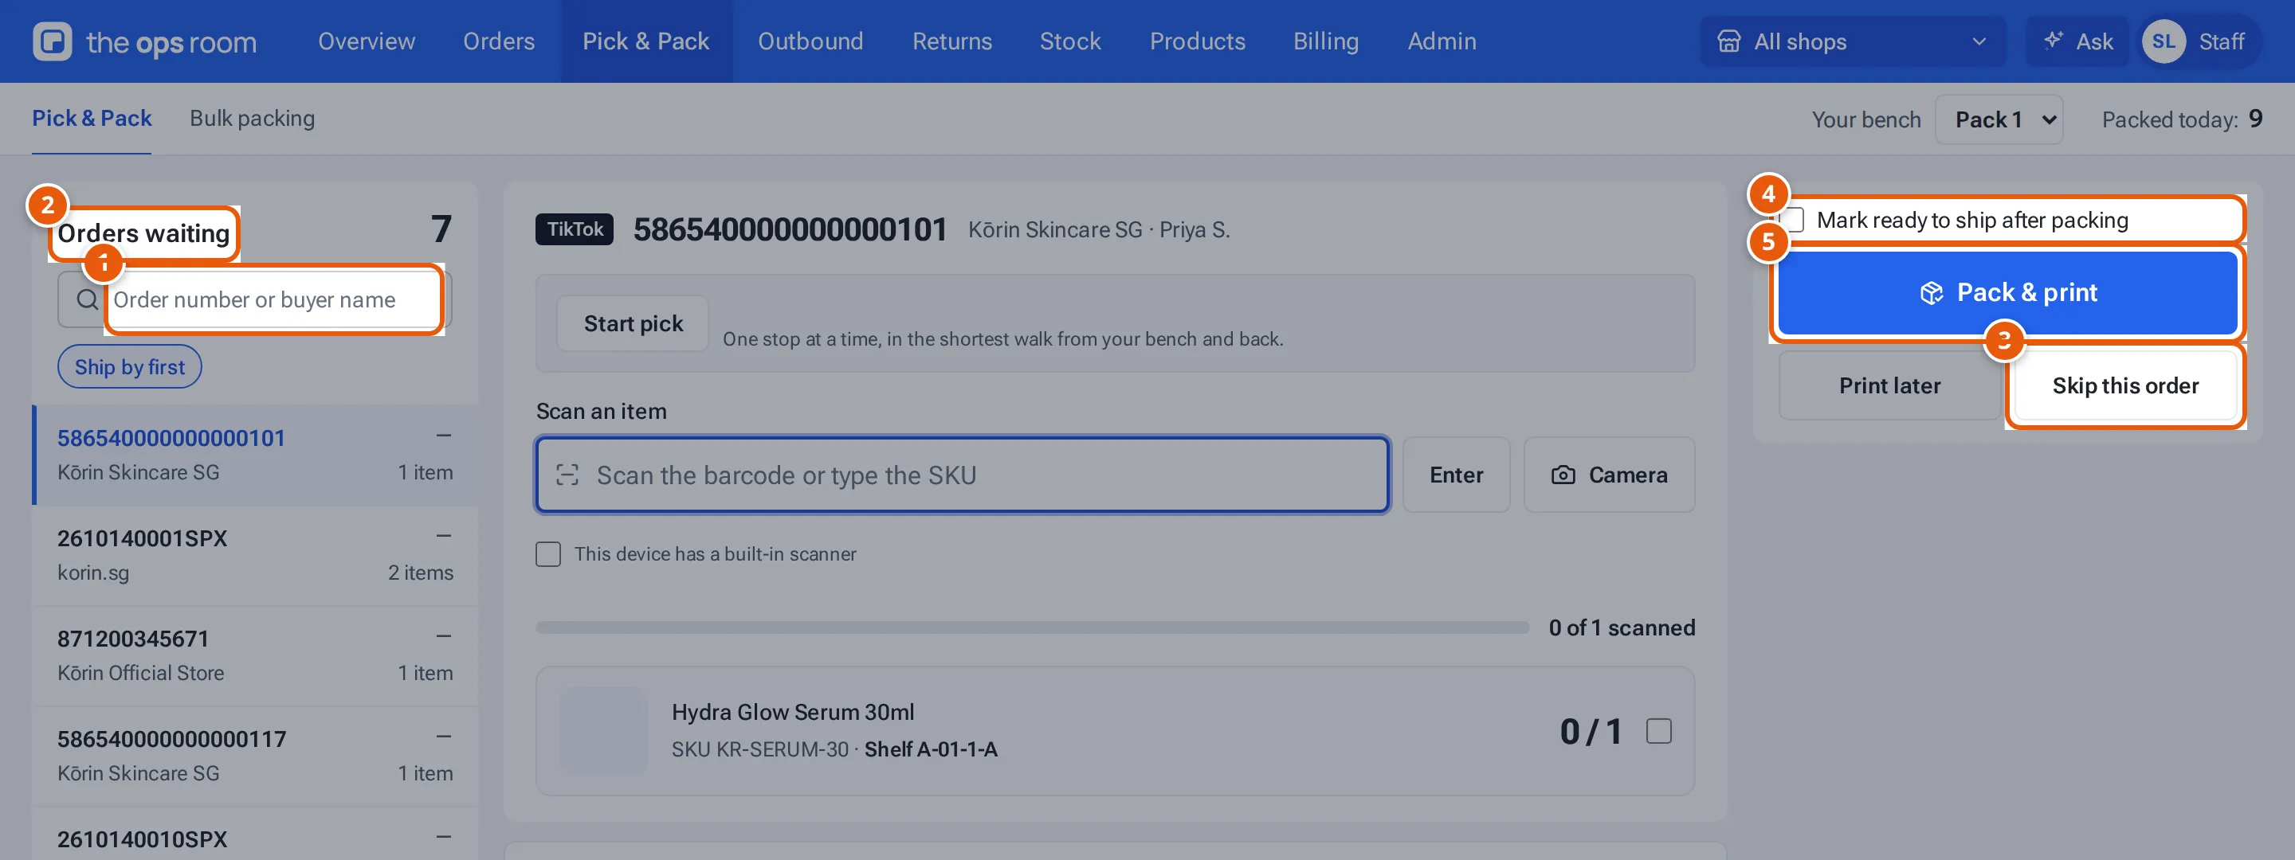Click the barcode scan icon in field
This screenshot has height=860, width=2295.
tap(567, 475)
